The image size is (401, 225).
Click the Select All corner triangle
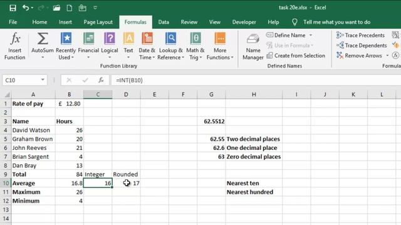click(x=7, y=94)
